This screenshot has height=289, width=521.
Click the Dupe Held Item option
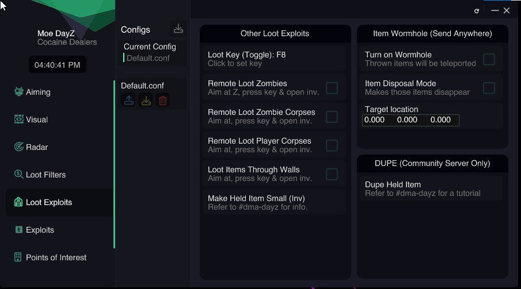431,189
